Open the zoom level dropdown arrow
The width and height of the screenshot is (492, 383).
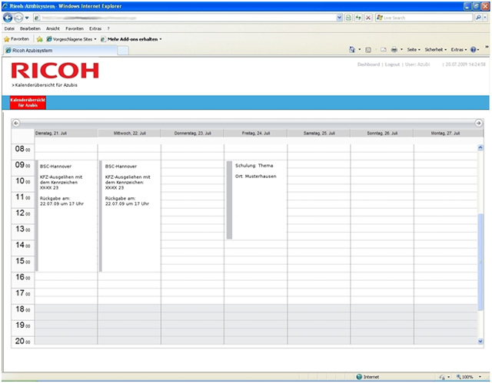(480, 377)
